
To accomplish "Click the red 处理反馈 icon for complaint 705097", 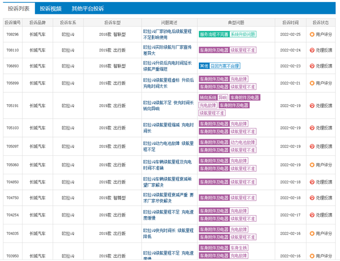I will point(312,146).
